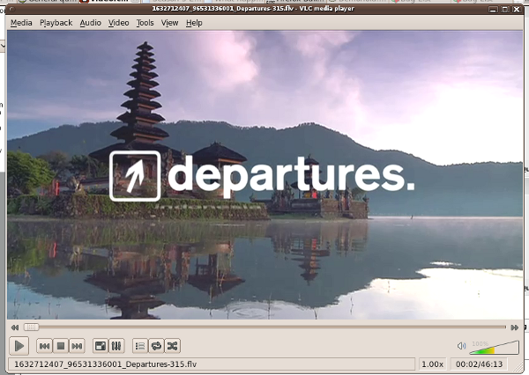
Task: Open the Video menu
Action: (x=118, y=23)
